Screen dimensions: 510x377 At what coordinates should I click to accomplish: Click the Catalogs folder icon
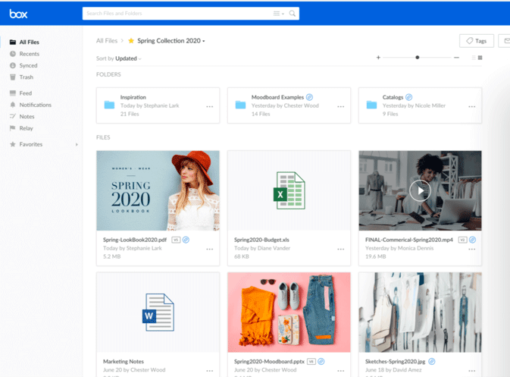371,105
